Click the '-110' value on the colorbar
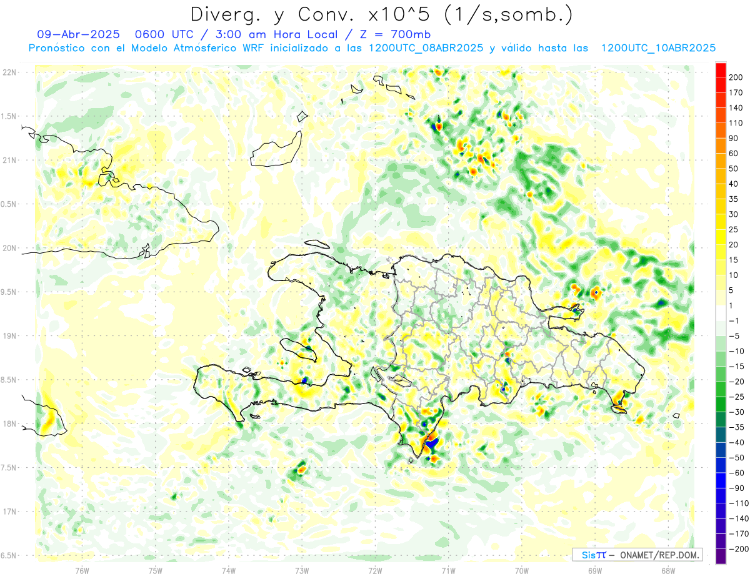The height and width of the screenshot is (579, 750). click(739, 503)
